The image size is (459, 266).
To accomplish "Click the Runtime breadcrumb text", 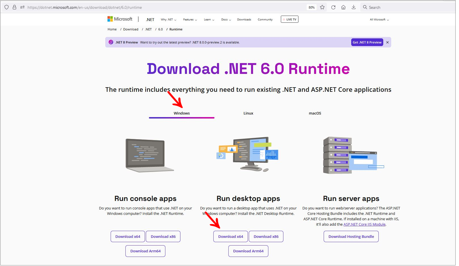I will [176, 29].
